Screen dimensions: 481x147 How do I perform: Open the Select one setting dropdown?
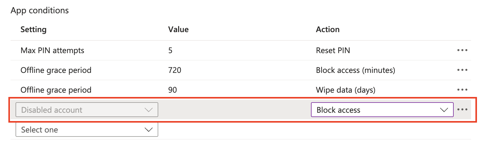point(87,130)
